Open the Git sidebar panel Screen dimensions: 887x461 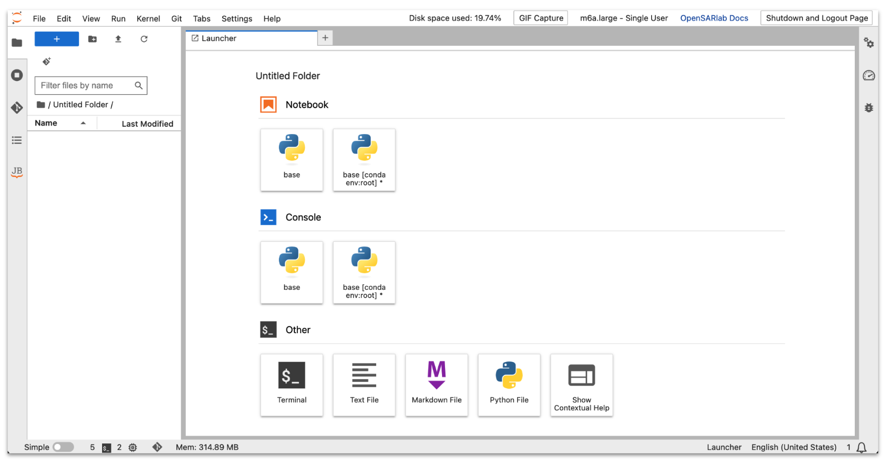(x=17, y=108)
